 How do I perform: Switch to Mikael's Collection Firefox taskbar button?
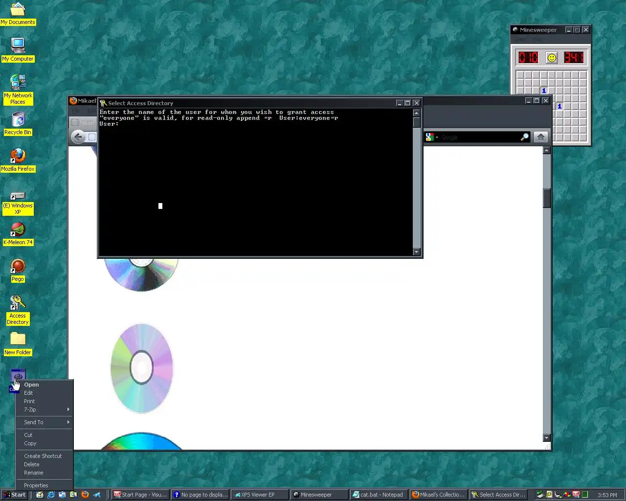point(439,495)
